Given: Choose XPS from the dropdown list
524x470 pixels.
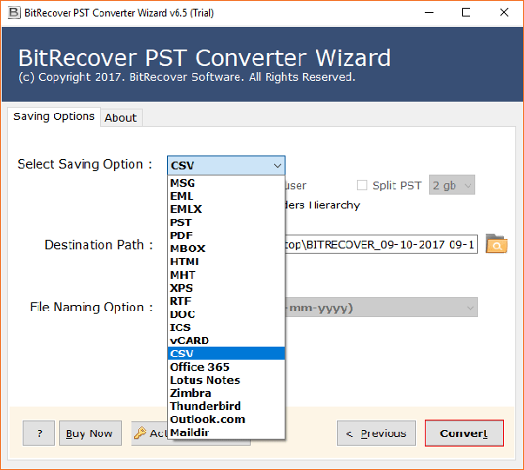Looking at the screenshot, I should pyautogui.click(x=226, y=288).
